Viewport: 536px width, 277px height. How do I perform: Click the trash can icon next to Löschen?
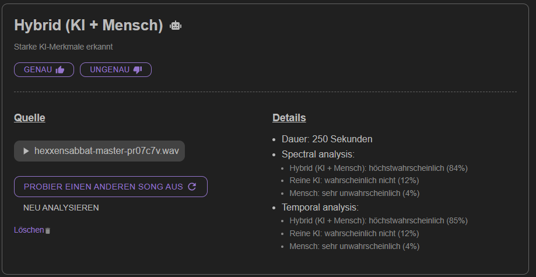pos(48,231)
